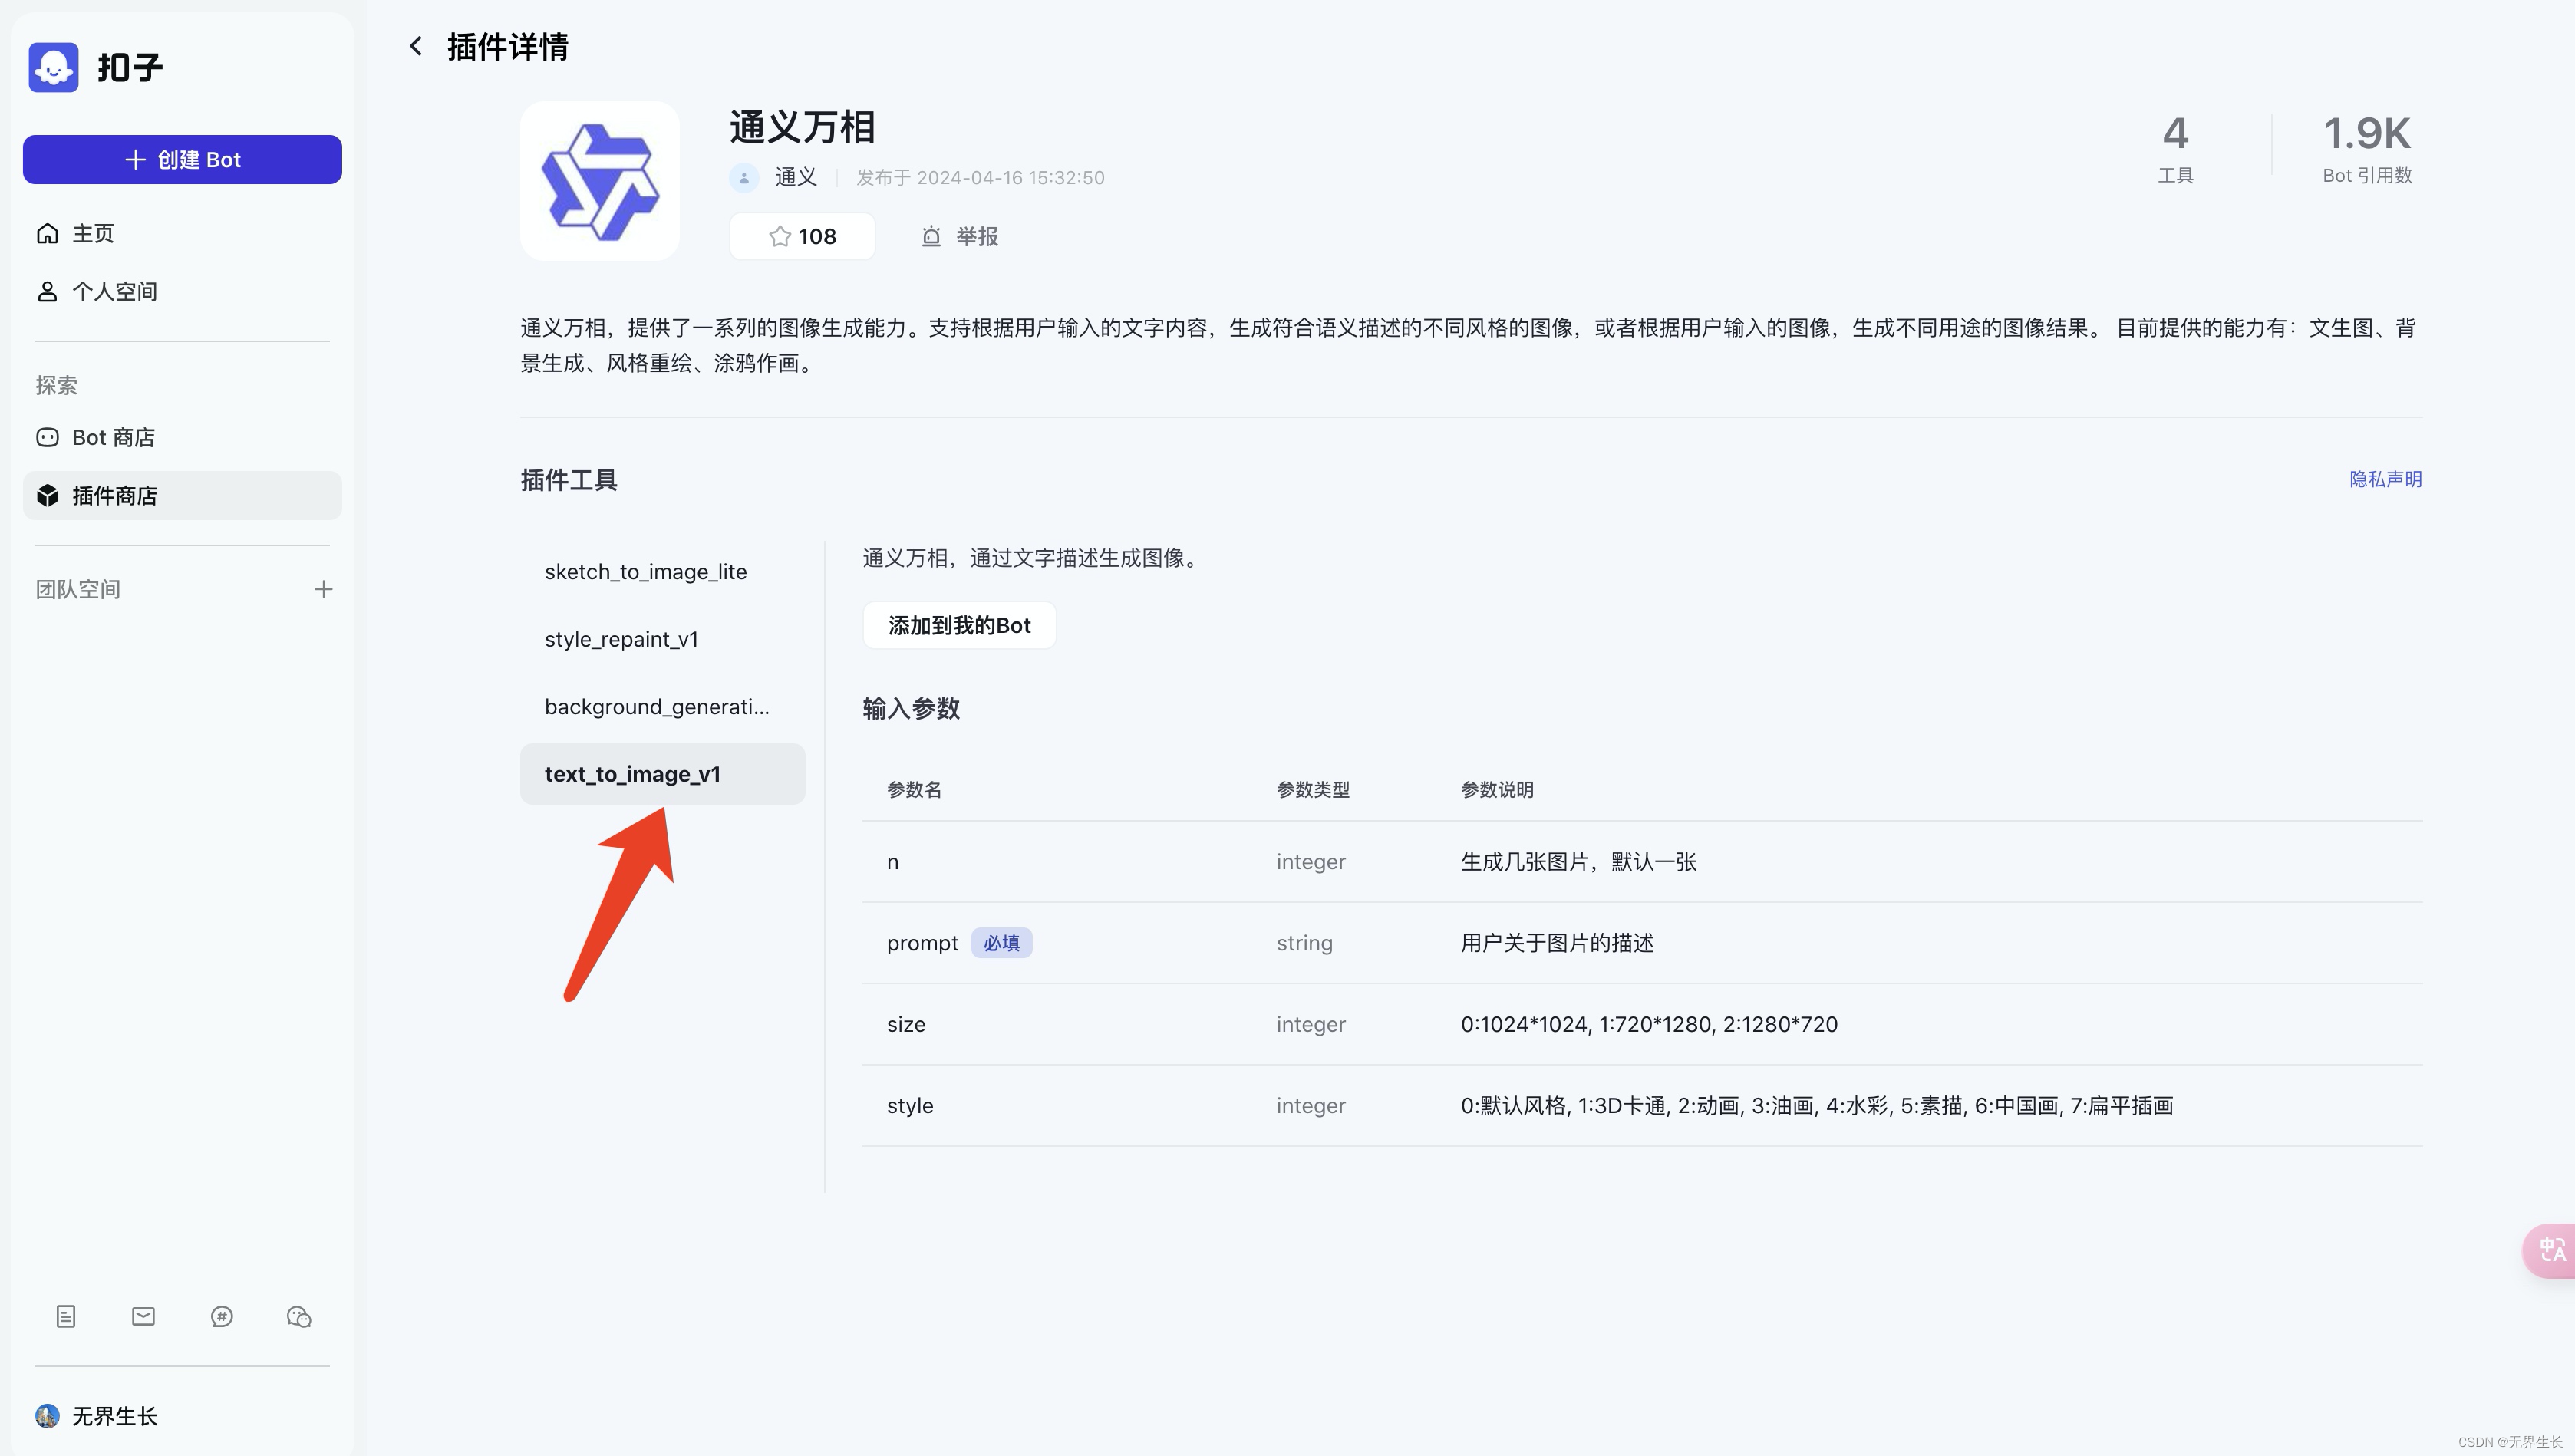Image resolution: width=2575 pixels, height=1456 pixels.
Task: Click the 4 工具 count
Action: click(2175, 149)
